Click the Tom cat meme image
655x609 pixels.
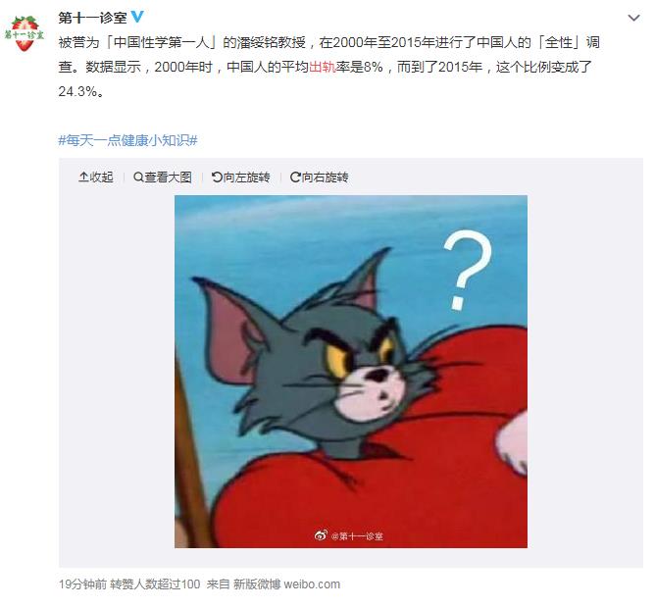click(351, 372)
